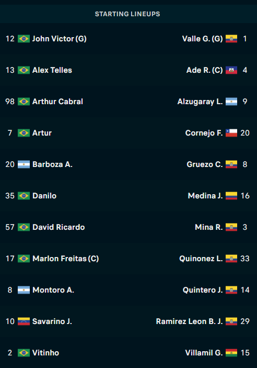Open Gruezo C. player details
Image resolution: width=257 pixels, height=368 pixels.
pos(205,164)
